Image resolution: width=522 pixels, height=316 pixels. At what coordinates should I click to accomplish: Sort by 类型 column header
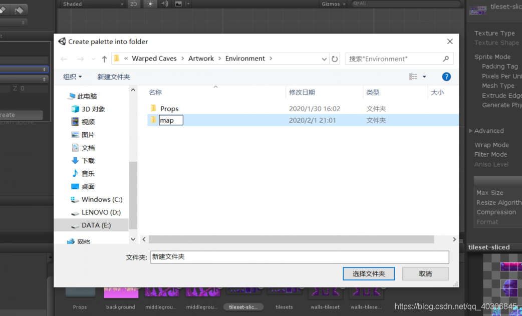[373, 92]
